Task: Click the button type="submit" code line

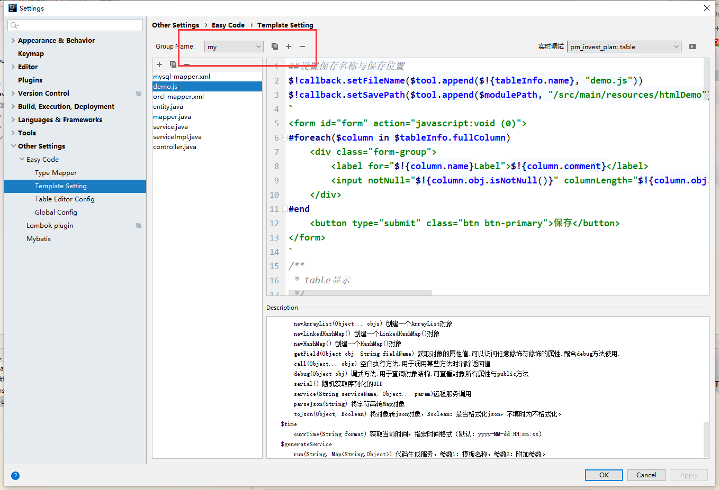Action: 464,224
